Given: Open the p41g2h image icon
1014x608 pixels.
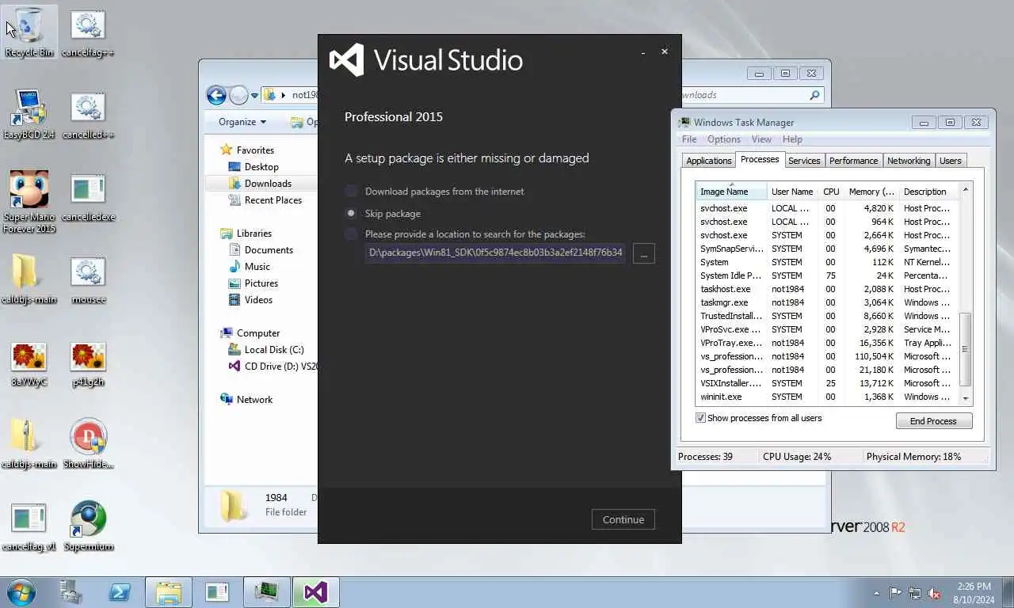Looking at the screenshot, I should [x=88, y=363].
